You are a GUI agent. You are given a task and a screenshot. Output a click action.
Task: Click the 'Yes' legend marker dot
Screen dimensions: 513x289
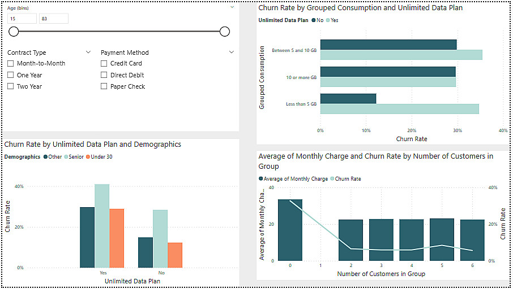click(x=328, y=20)
